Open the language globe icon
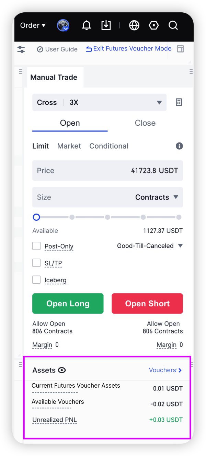Viewport: 206px width, 456px height. [x=134, y=25]
